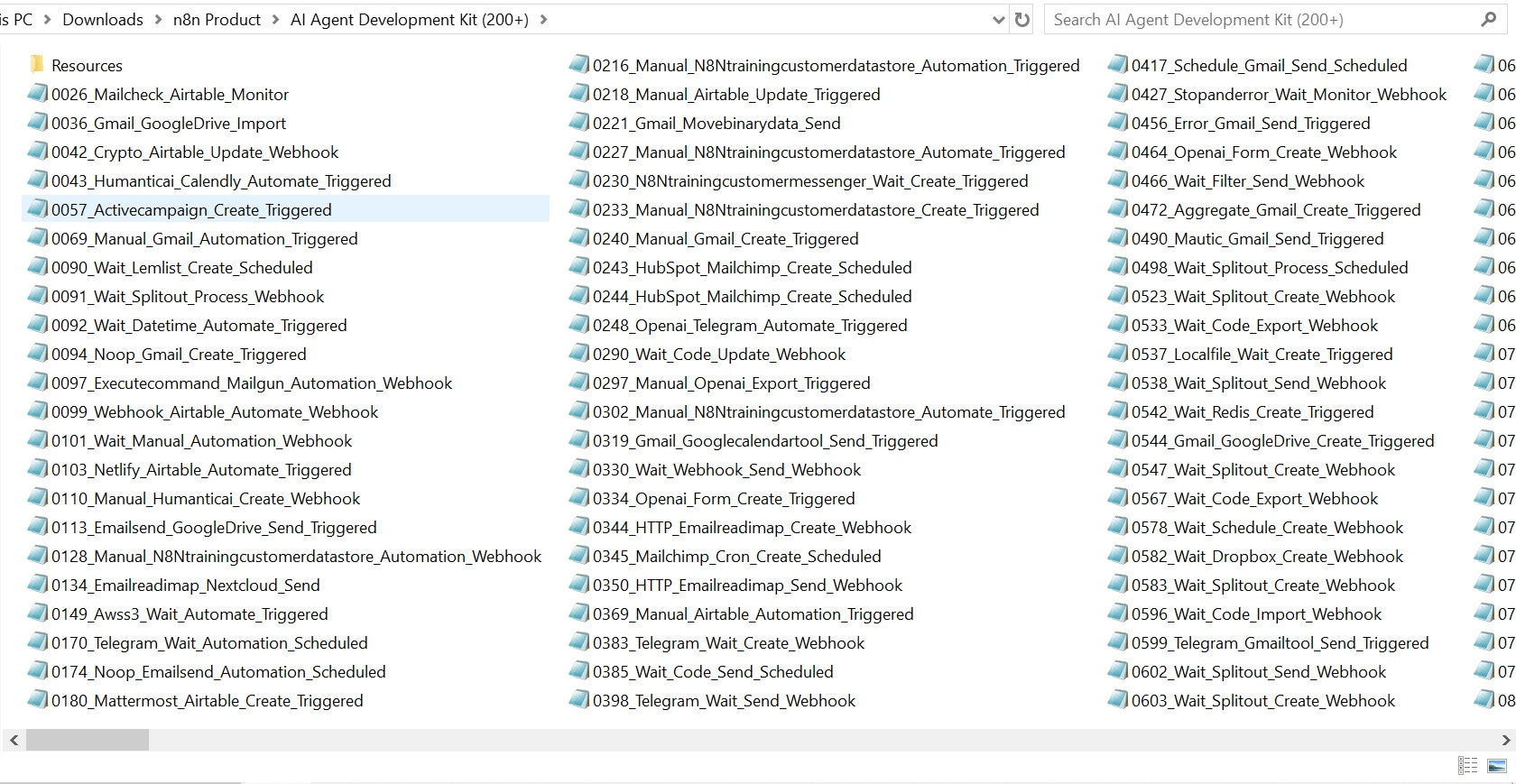Open the address bar history dropdown

(998, 20)
